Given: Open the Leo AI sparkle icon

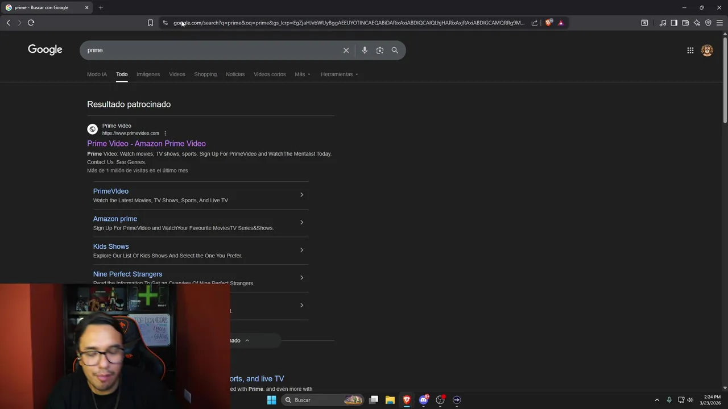Looking at the screenshot, I should point(697,23).
